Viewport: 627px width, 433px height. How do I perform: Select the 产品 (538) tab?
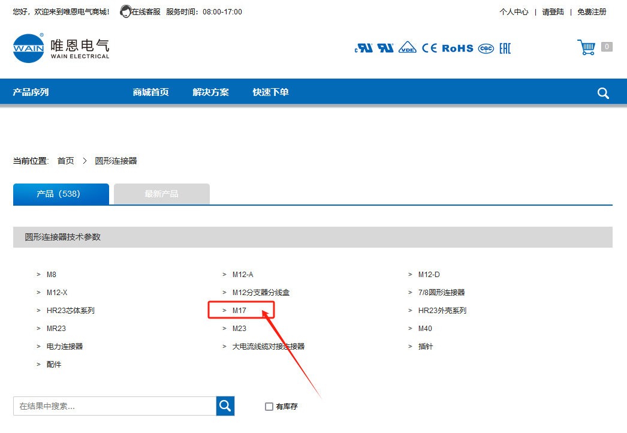[61, 194]
